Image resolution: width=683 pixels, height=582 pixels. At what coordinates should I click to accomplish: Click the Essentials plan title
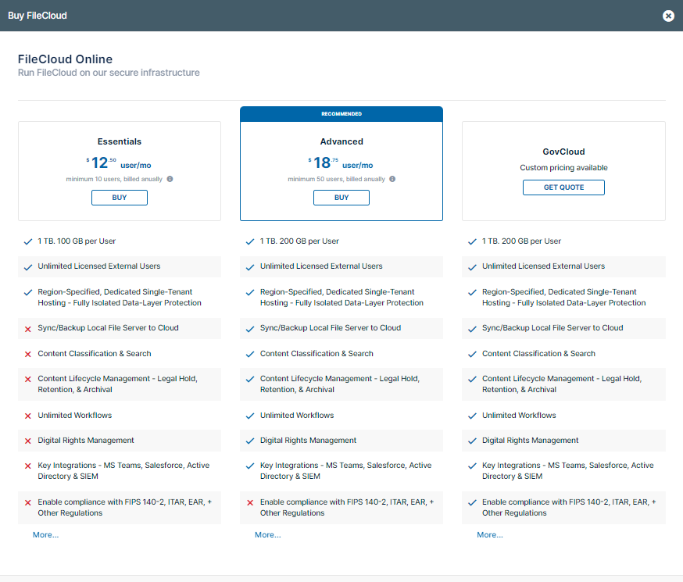point(120,142)
